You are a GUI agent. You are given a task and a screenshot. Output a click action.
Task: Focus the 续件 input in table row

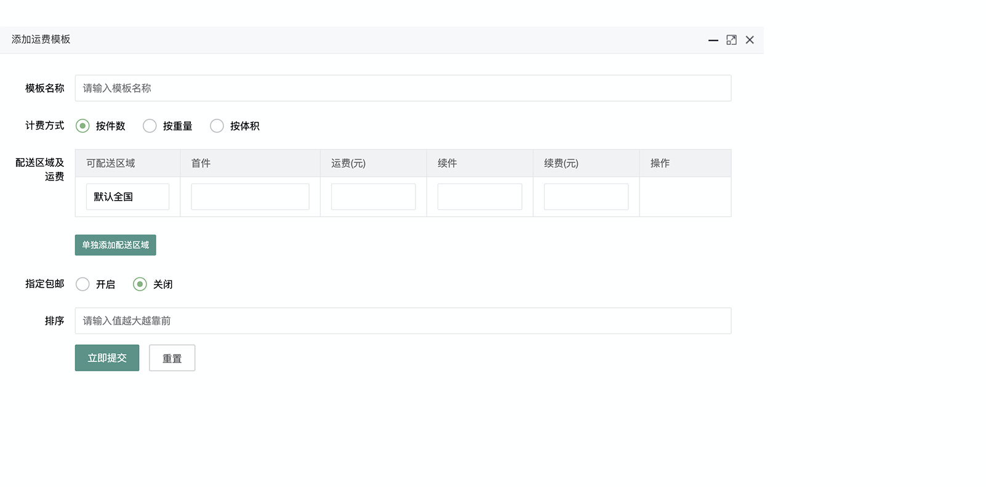[x=480, y=196]
